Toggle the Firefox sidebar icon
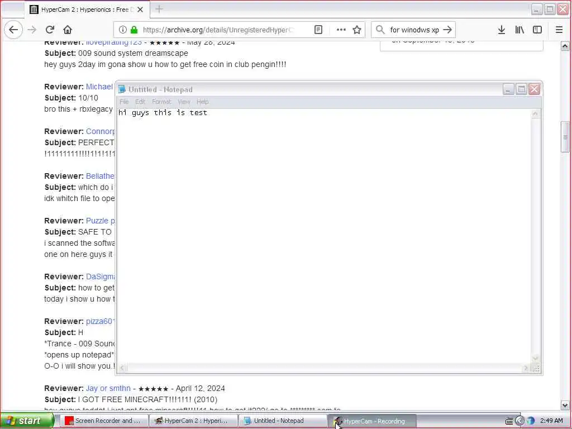572x429 pixels. coord(537,30)
